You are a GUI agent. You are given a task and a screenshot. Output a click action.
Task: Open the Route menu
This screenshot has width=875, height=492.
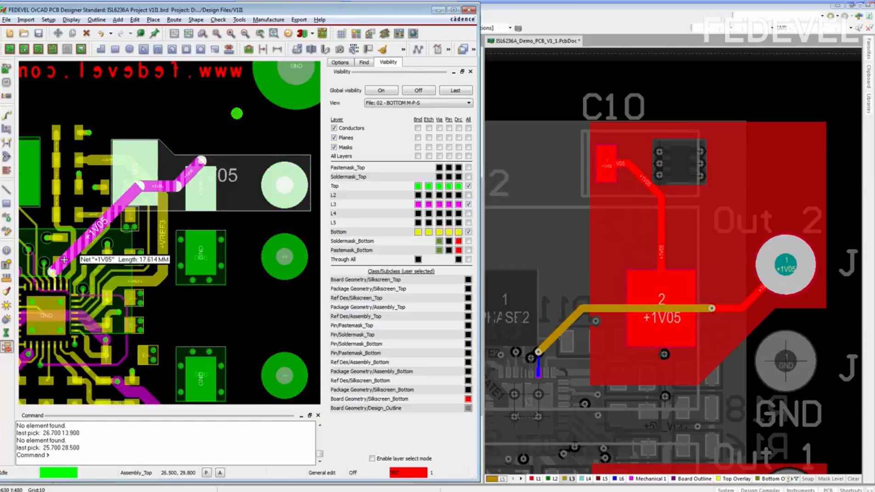(174, 20)
